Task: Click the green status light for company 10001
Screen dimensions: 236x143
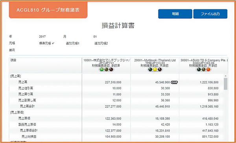Action: (102, 69)
